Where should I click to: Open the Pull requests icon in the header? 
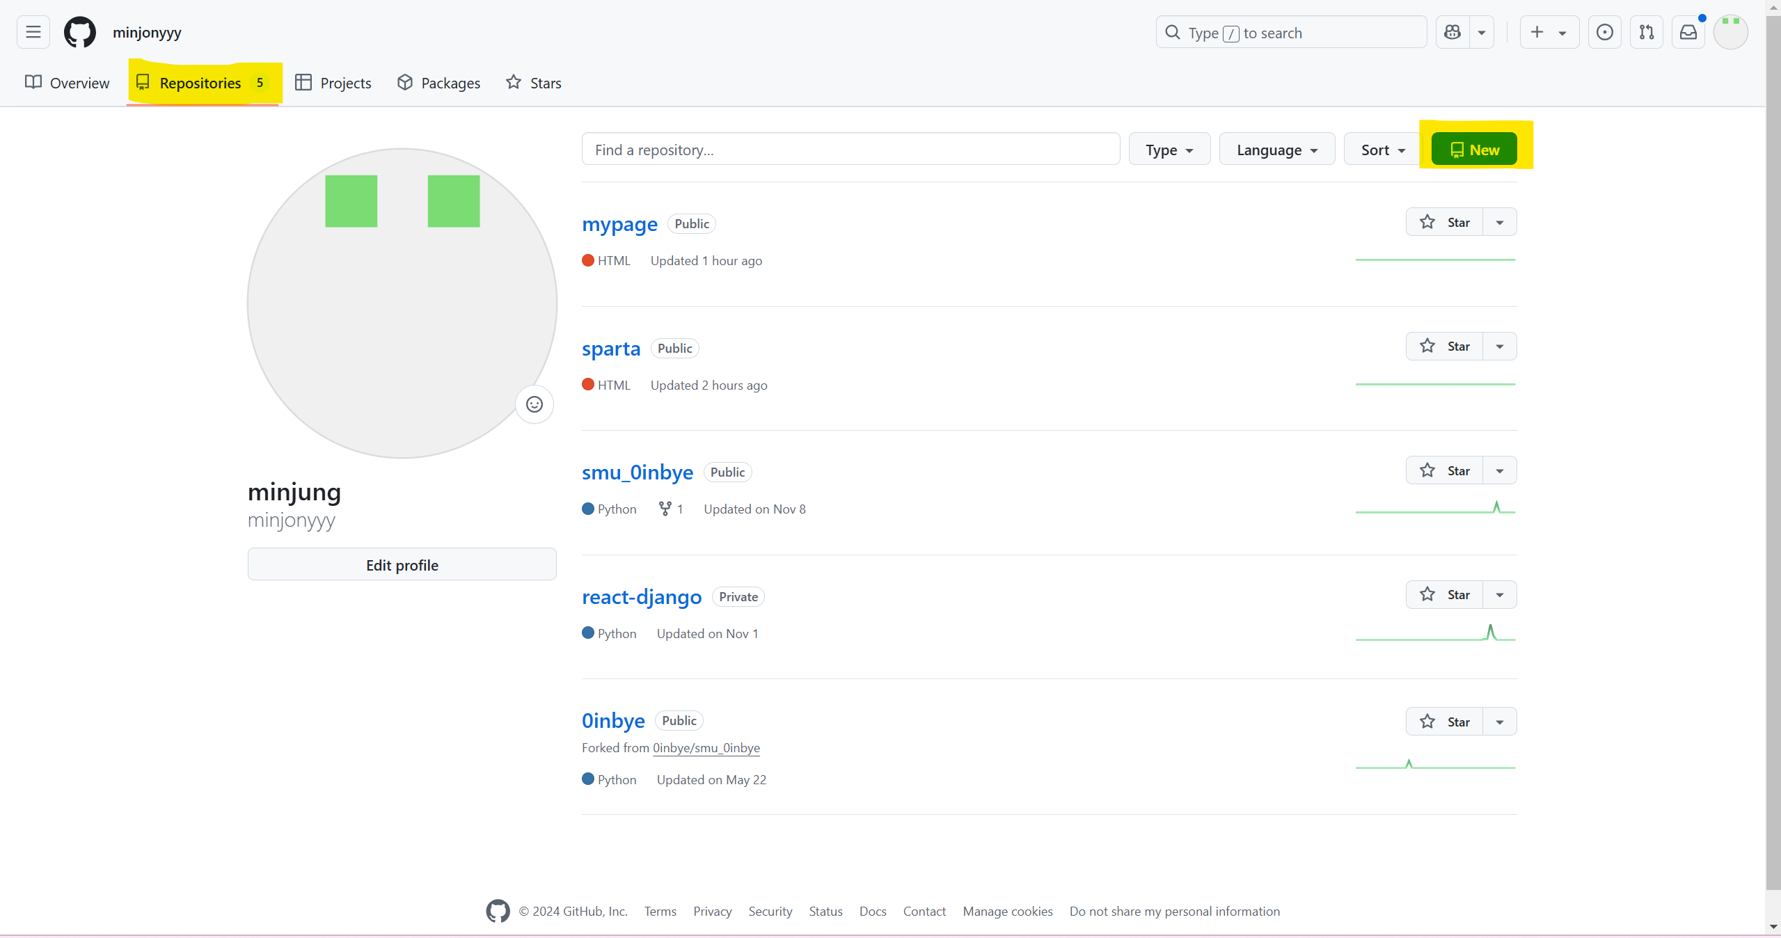1646,32
